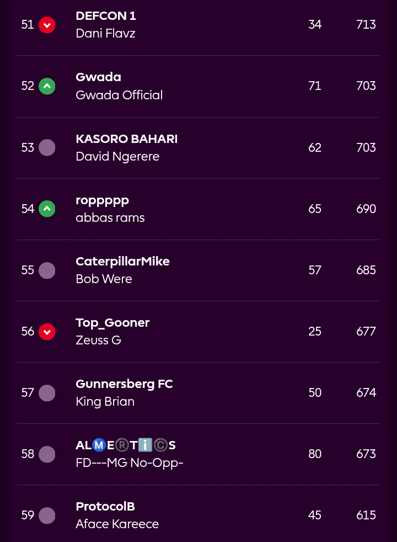Screen dimensions: 397x542
Task: Open the ProtocolB team page
Action: [105, 506]
